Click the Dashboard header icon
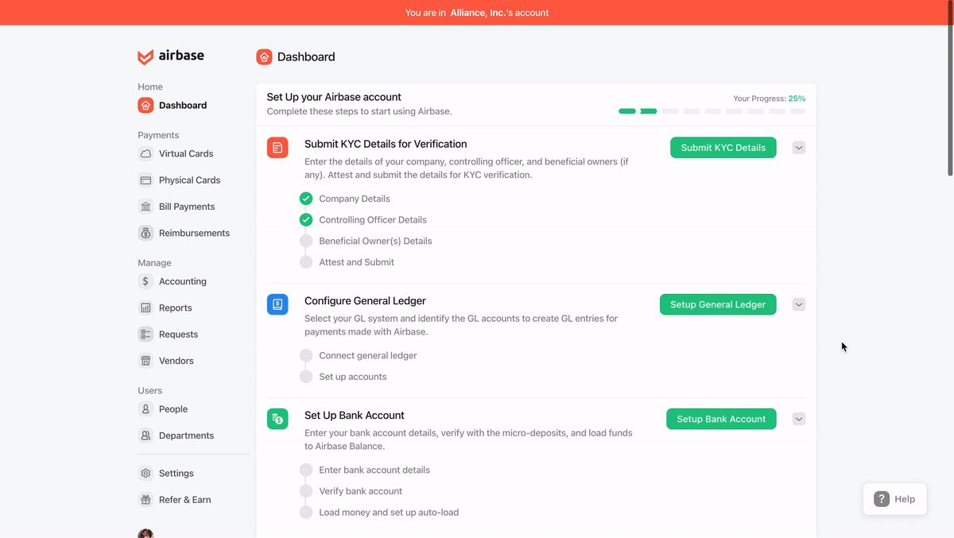Viewport: 954px width, 538px height. tap(264, 56)
